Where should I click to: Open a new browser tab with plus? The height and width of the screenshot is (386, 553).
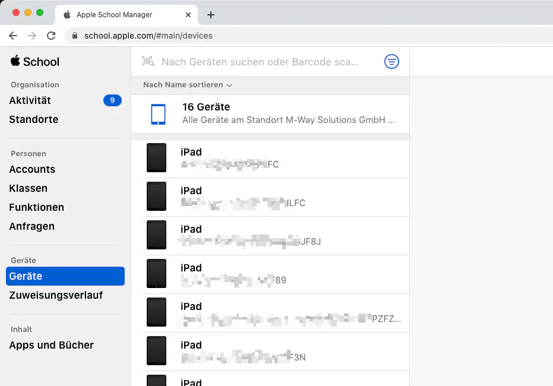(x=210, y=15)
